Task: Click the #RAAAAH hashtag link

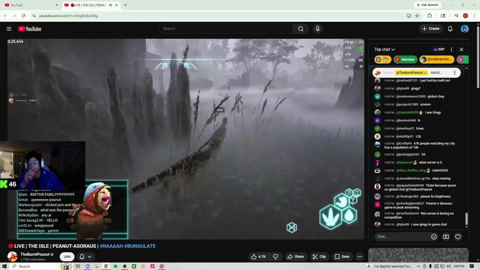Action: [x=111, y=246]
